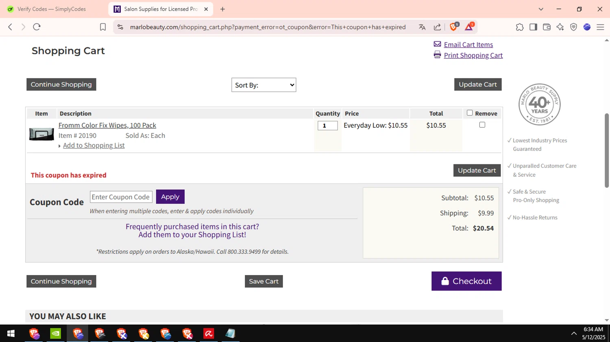Open Brave Shields lion icon
The image size is (610, 342).
click(454, 27)
